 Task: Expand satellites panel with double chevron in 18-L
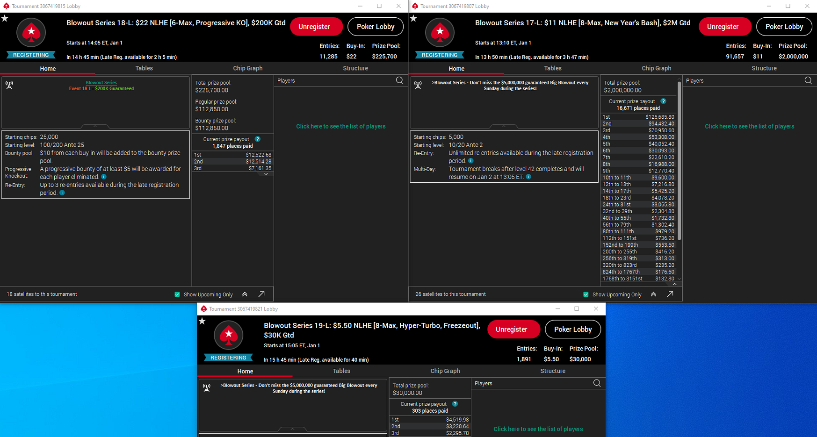point(245,294)
